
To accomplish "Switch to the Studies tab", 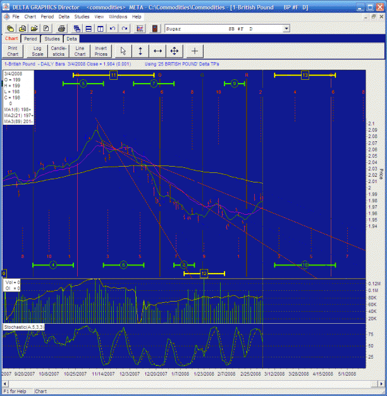I will 52,39.
